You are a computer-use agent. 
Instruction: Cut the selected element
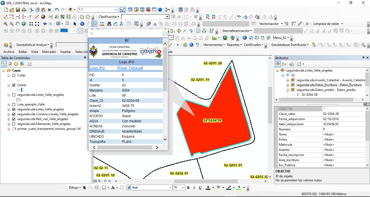tap(31, 10)
